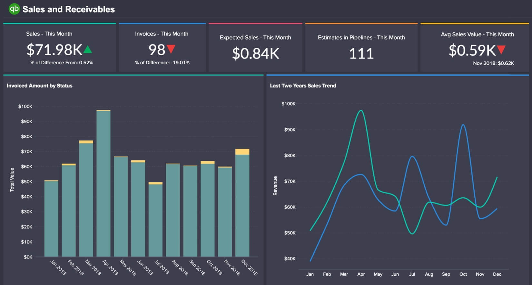Click the Jan 2018 bar in invoice chart
The image size is (532, 285).
51,219
